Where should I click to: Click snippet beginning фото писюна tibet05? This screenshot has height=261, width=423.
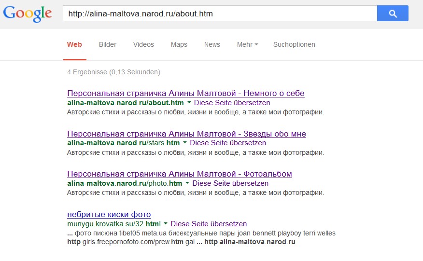201,237
